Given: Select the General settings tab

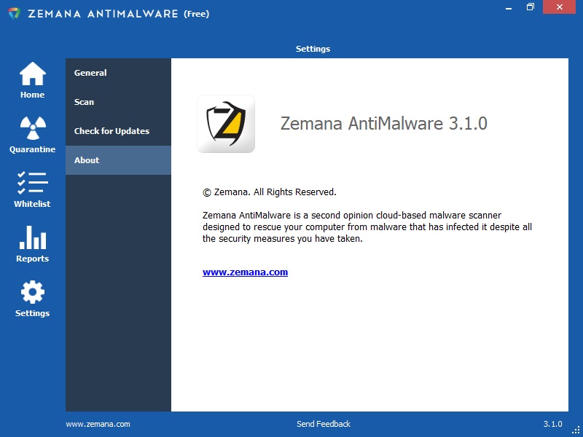Looking at the screenshot, I should 118,73.
